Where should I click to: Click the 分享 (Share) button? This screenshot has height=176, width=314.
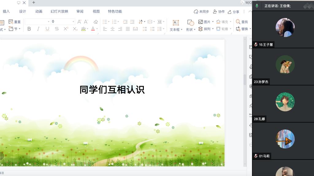coord(233,12)
